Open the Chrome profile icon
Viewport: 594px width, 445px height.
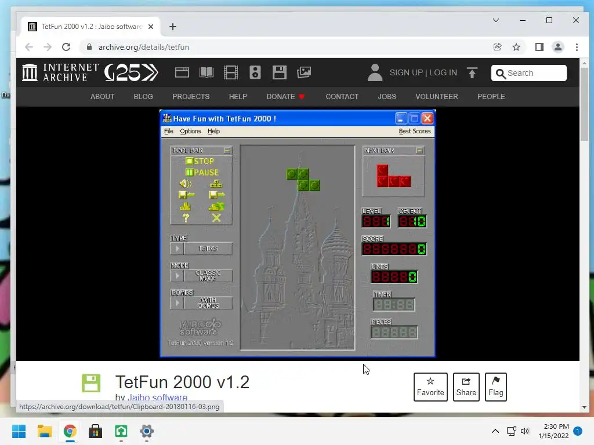point(557,47)
